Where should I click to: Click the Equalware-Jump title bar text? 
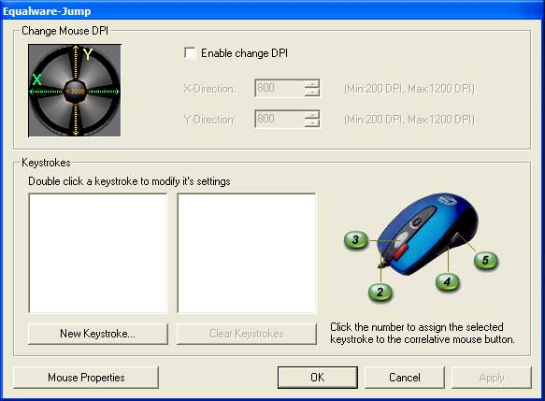pyautogui.click(x=47, y=11)
